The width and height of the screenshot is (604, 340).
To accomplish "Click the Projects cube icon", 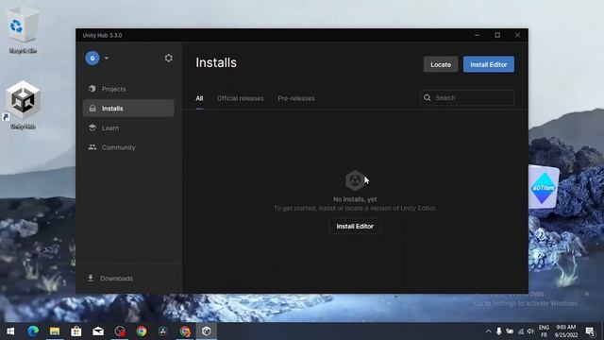I will click(92, 89).
